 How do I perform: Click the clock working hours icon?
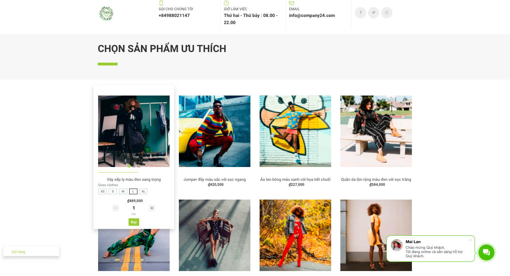click(x=226, y=3)
